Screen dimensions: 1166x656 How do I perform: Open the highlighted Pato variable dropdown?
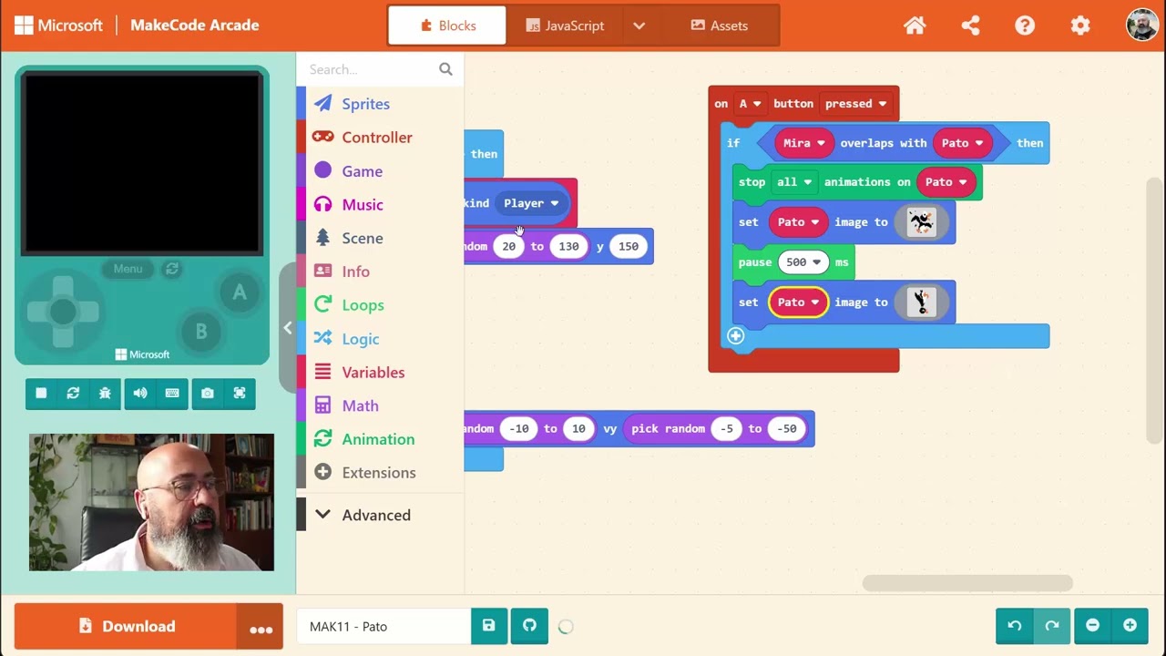pyautogui.click(x=798, y=302)
